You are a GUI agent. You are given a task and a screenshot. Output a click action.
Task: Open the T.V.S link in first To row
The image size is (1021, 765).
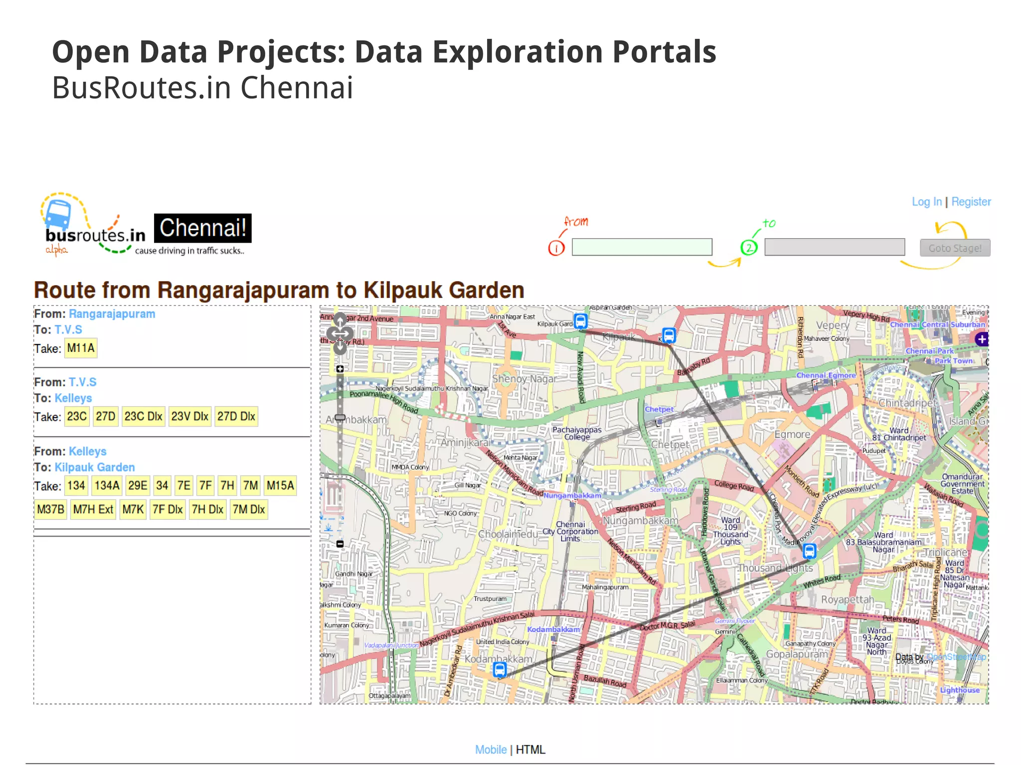click(x=68, y=330)
